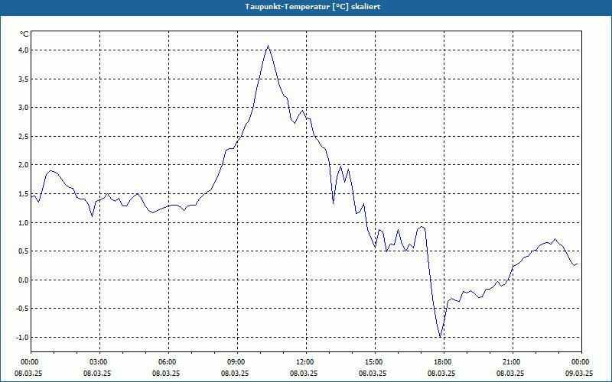Pick the 2,0 y-axis label
This screenshot has width=612, height=382.
(x=24, y=165)
